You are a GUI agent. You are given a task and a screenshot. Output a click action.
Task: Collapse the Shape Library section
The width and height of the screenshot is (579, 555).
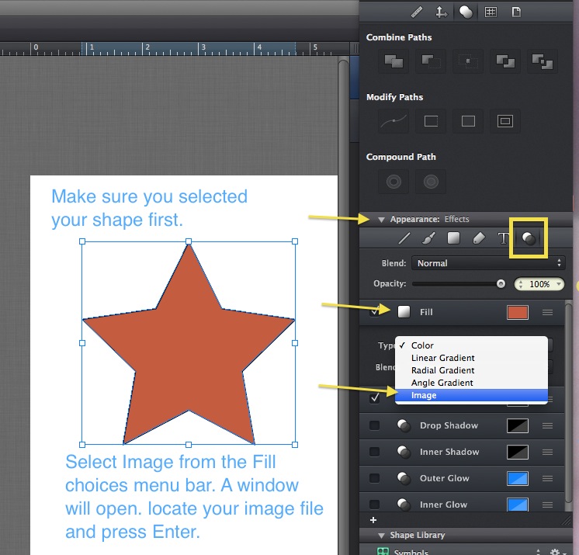coord(381,536)
